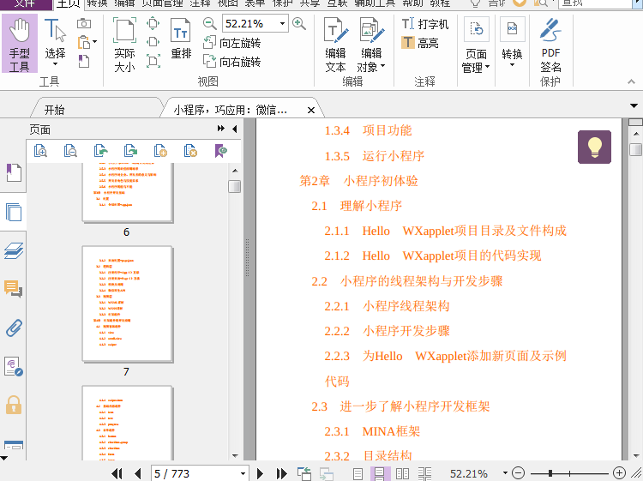Image resolution: width=643 pixels, height=481 pixels.
Task: Click the delete page icon in Pages panel
Action: tap(190, 151)
